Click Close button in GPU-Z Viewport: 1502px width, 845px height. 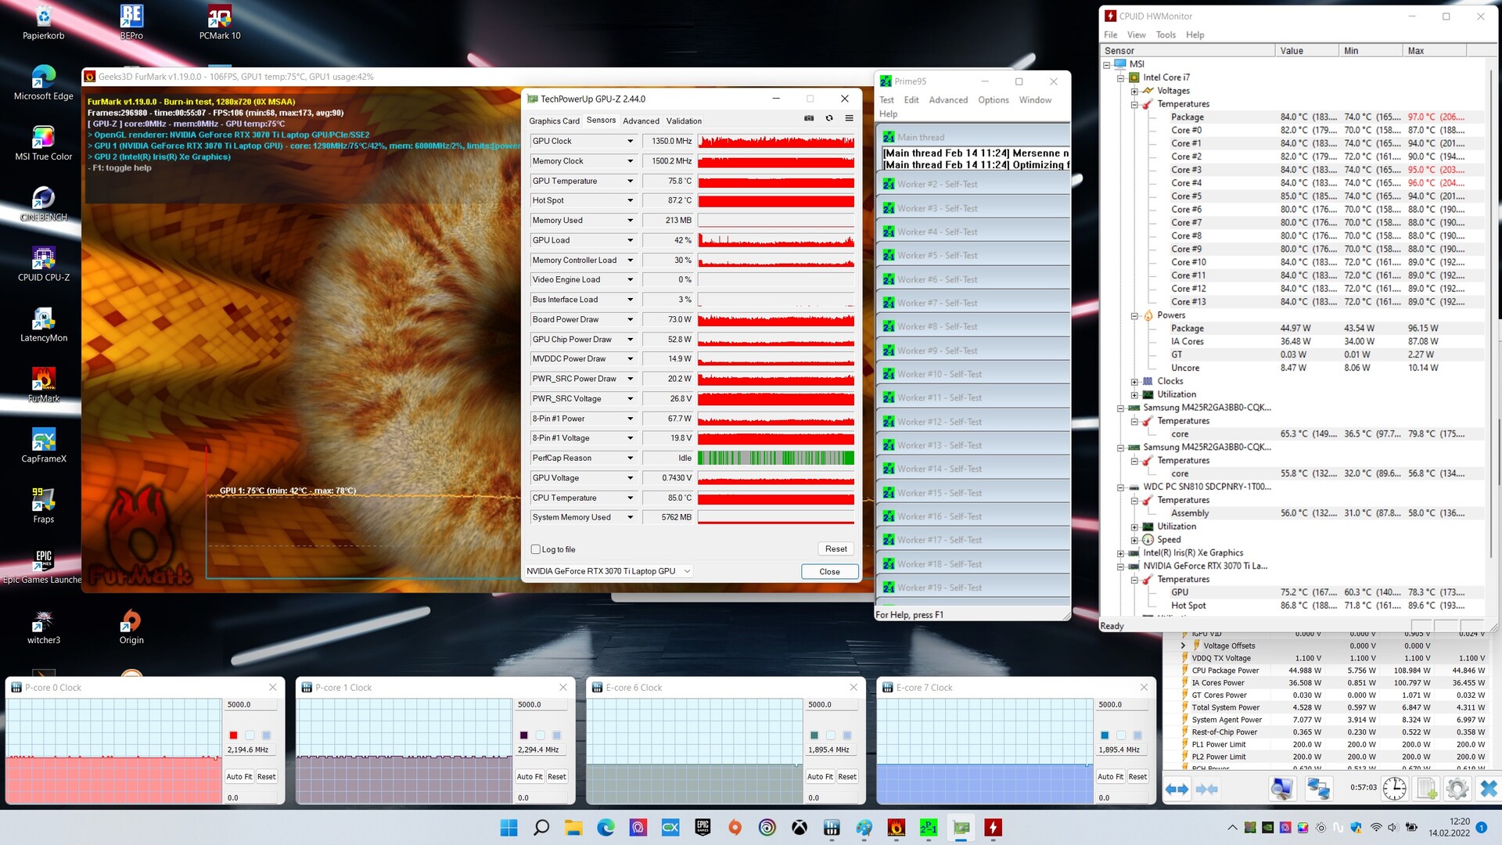pyautogui.click(x=829, y=572)
